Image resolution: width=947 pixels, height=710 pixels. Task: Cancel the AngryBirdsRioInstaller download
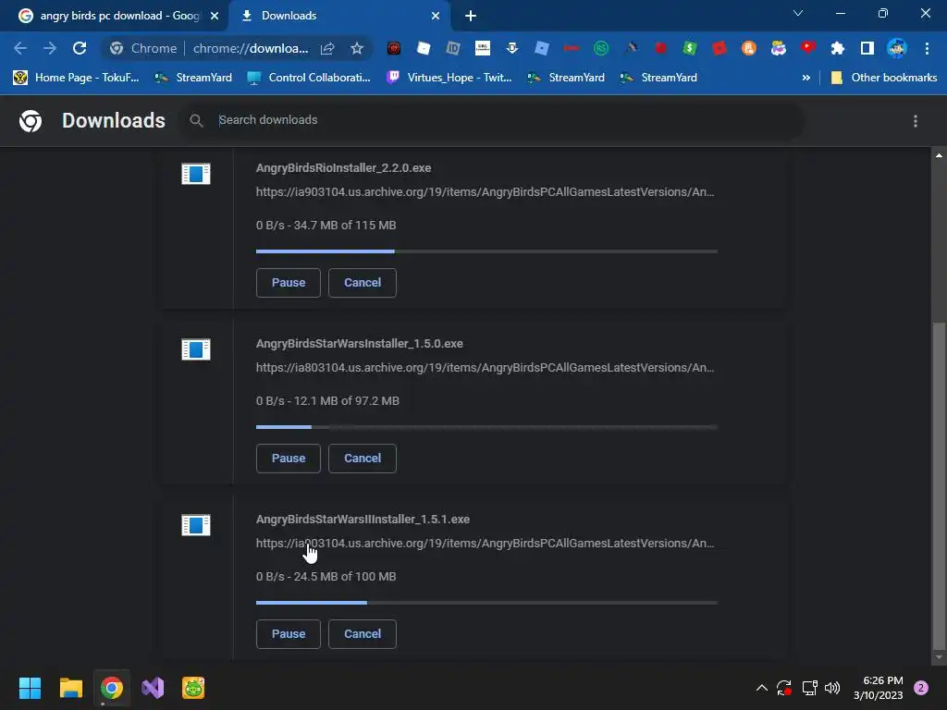[x=363, y=283]
